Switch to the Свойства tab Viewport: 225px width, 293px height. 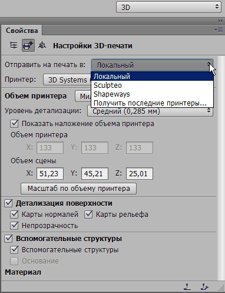(22, 31)
